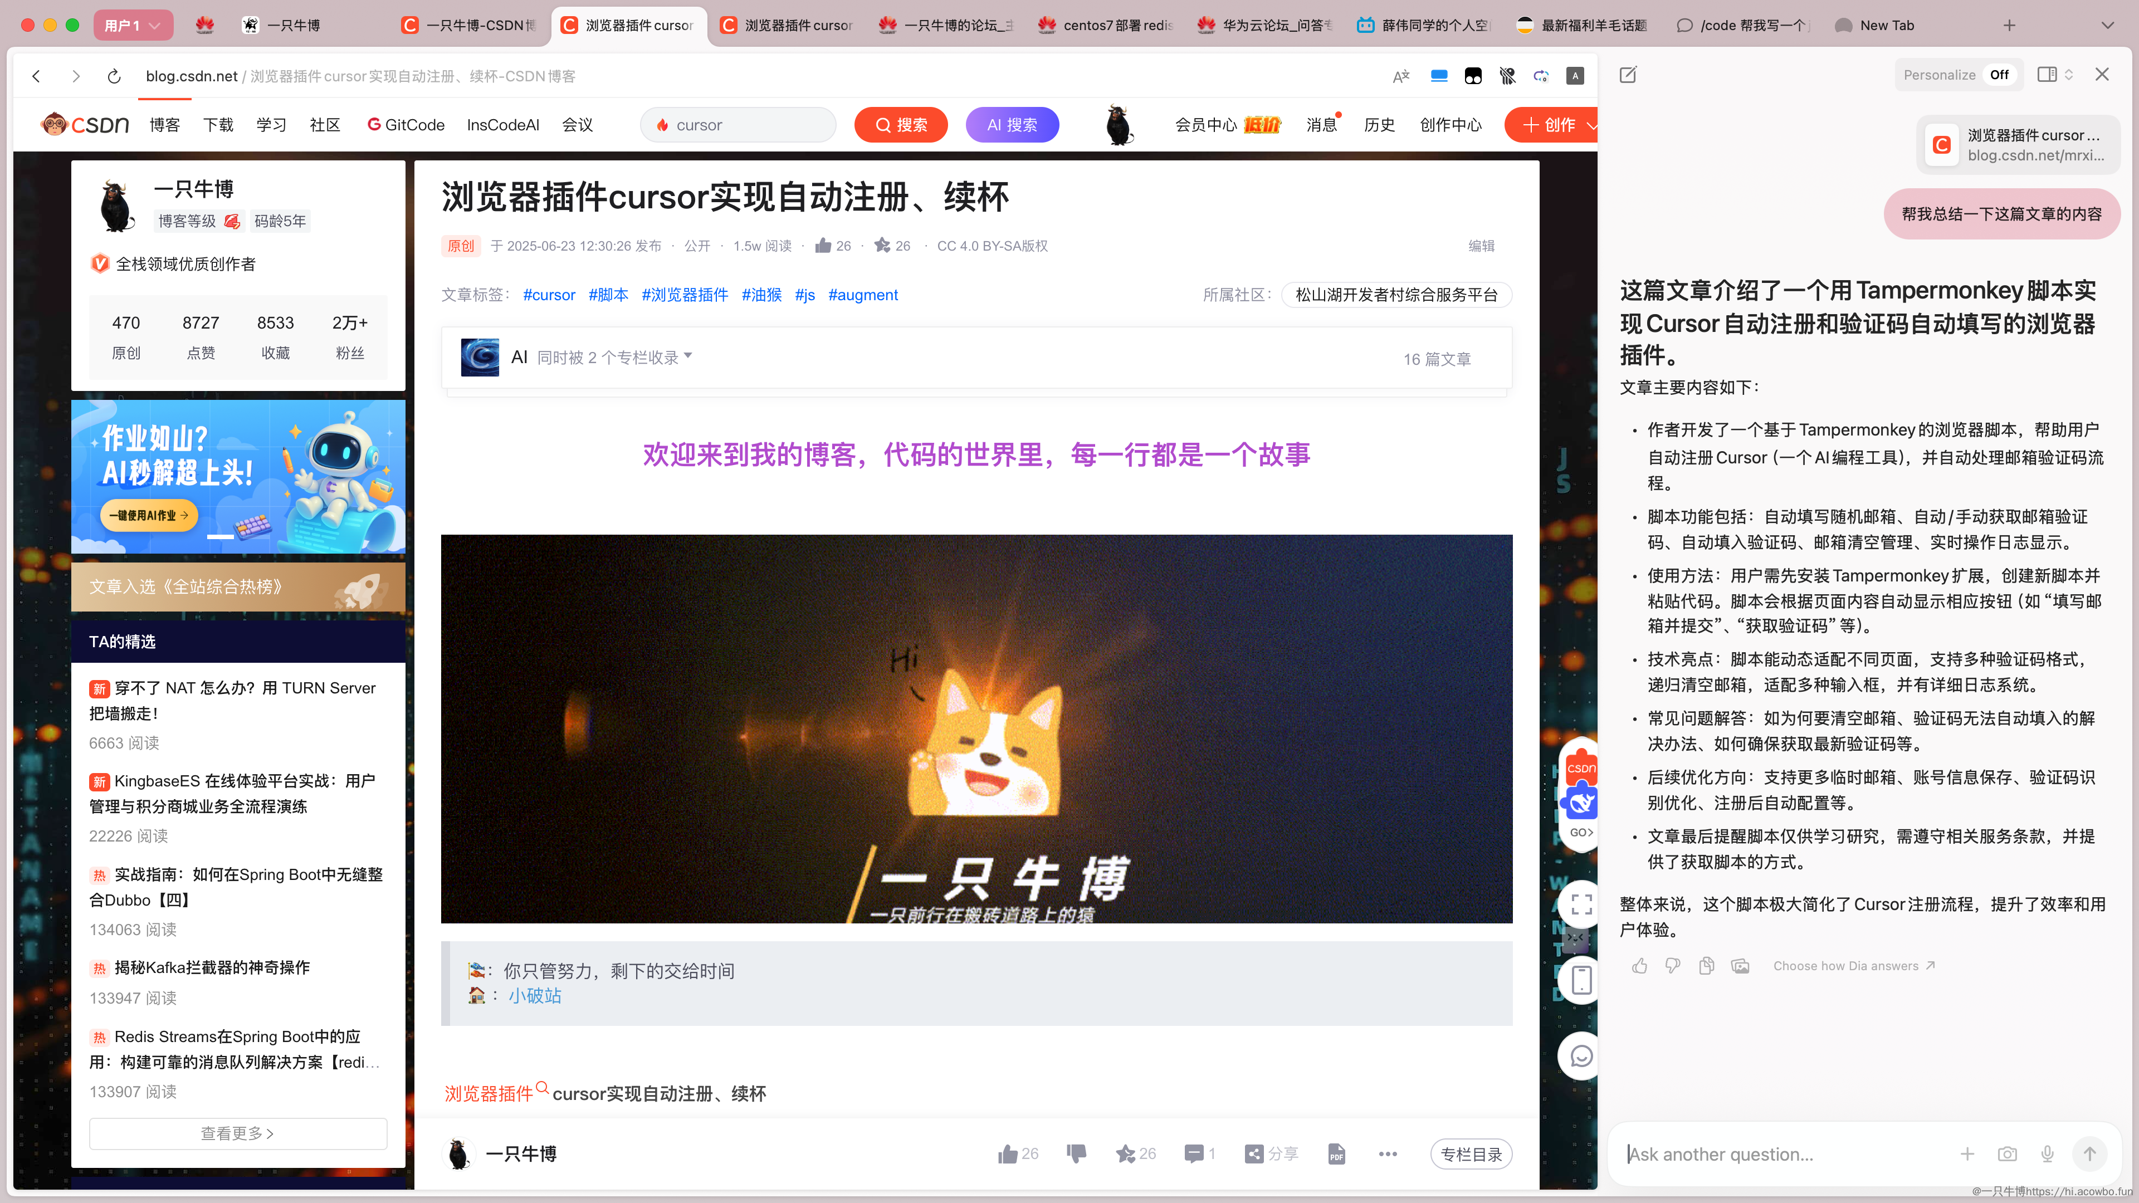
Task: Toggle the side panel layout icon
Action: 2047,75
